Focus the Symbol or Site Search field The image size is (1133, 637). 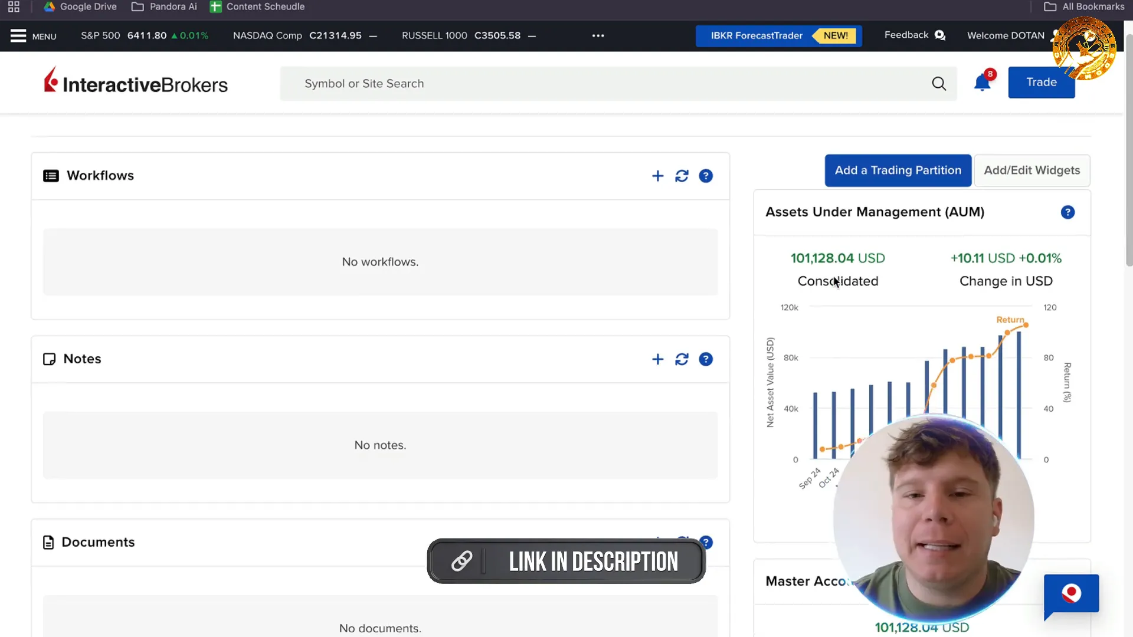[x=618, y=84]
